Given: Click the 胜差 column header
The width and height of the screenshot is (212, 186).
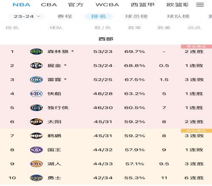Looking at the screenshot, I should coord(164,28).
